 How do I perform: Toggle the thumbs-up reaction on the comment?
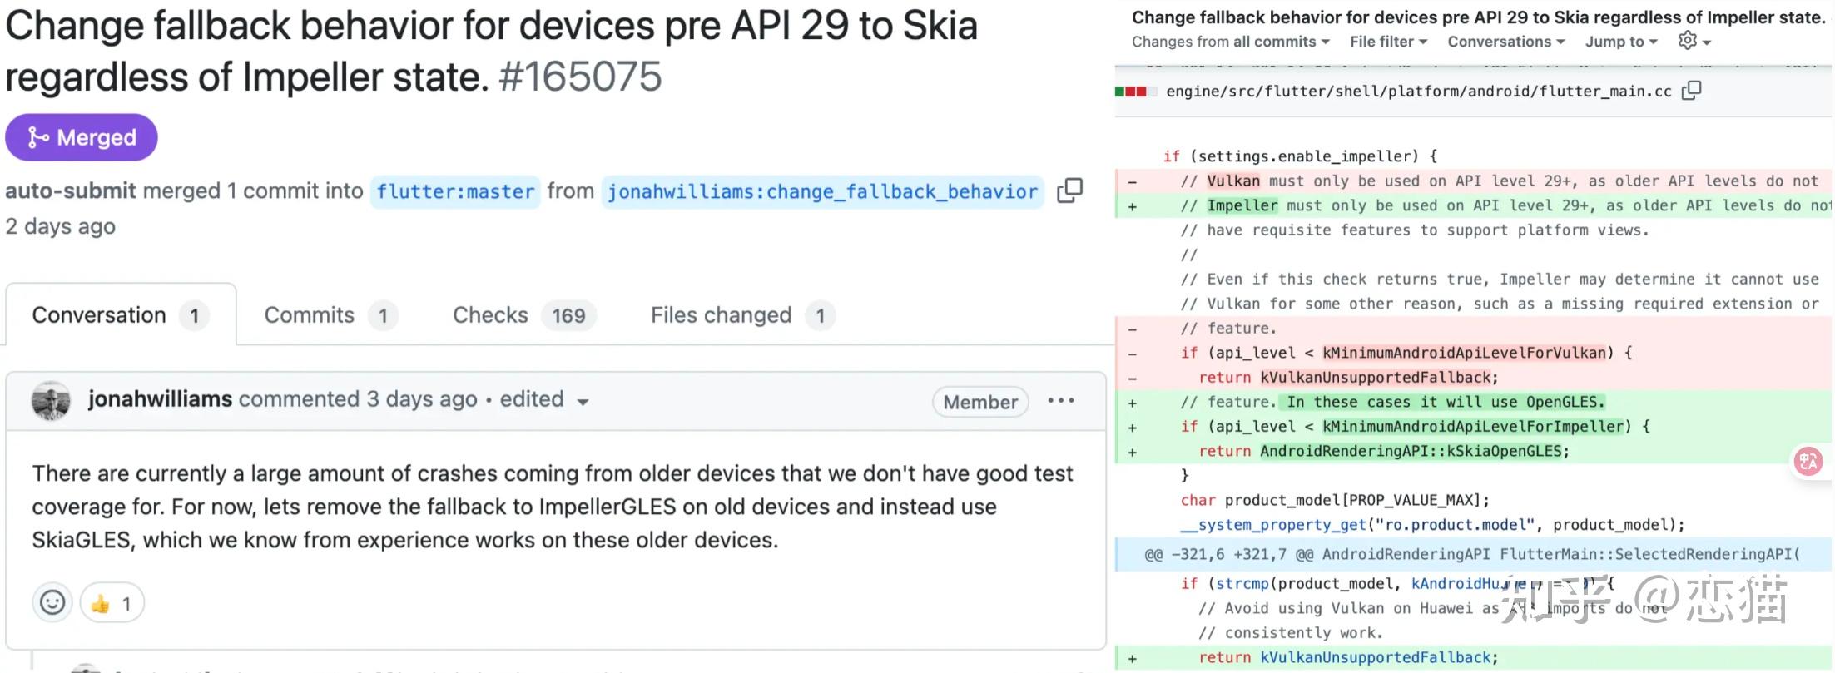(111, 601)
